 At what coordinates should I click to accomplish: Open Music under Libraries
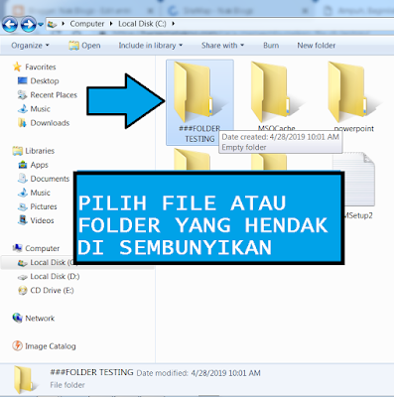[40, 193]
